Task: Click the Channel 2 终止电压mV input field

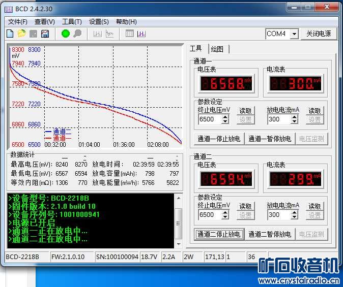Action: [x=210, y=215]
